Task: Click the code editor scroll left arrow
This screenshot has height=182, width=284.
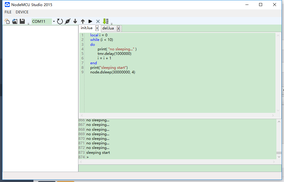Action: [x=82, y=115]
